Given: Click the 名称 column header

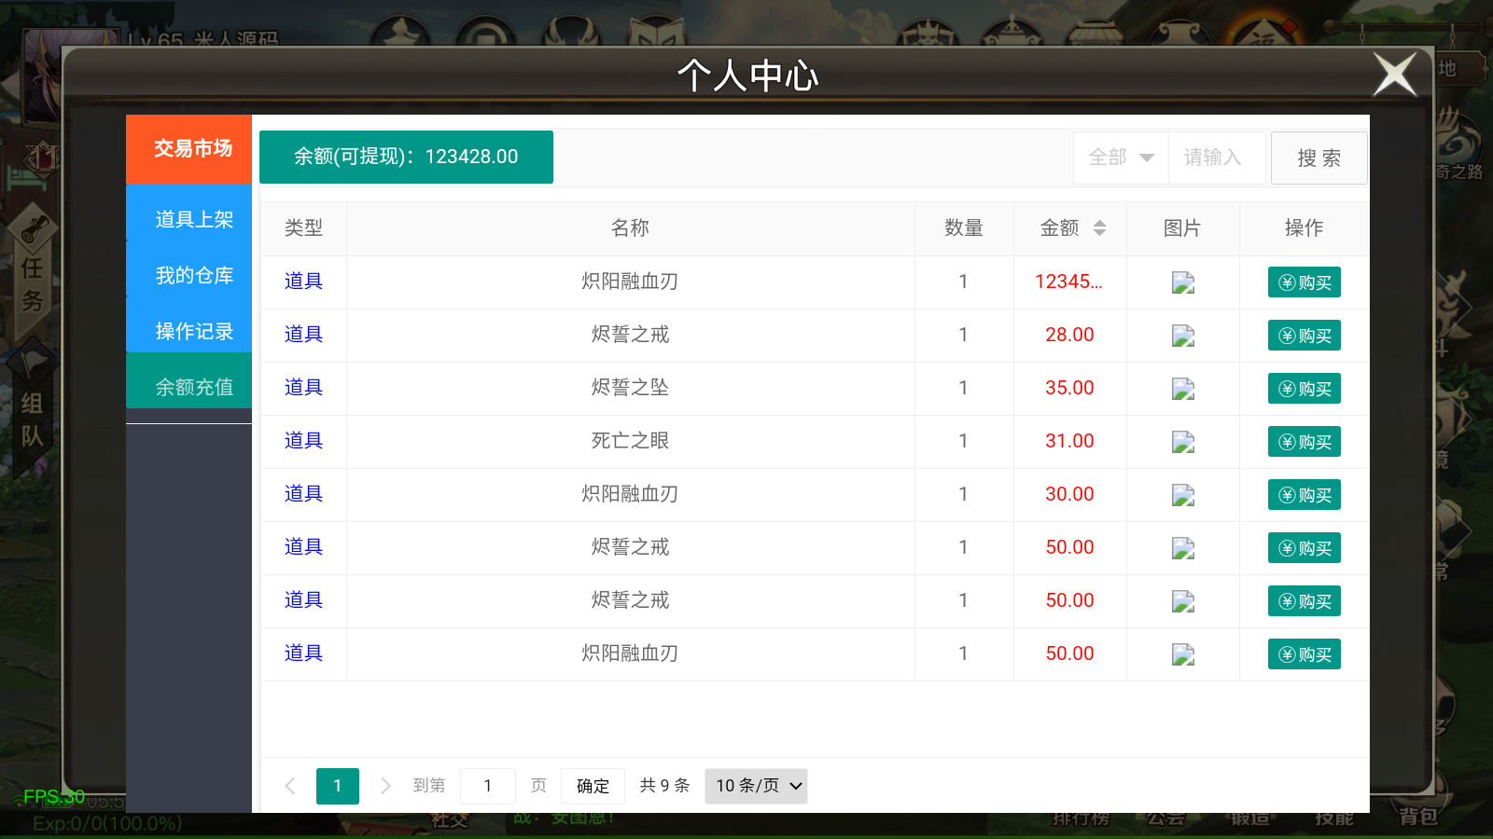Looking at the screenshot, I should [630, 228].
